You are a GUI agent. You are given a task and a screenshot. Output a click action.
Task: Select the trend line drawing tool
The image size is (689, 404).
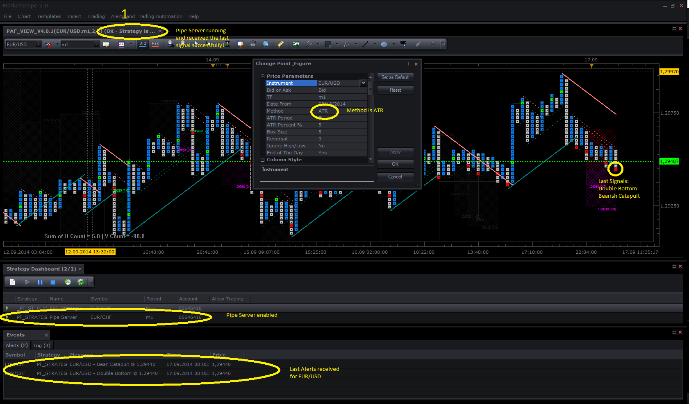point(365,44)
